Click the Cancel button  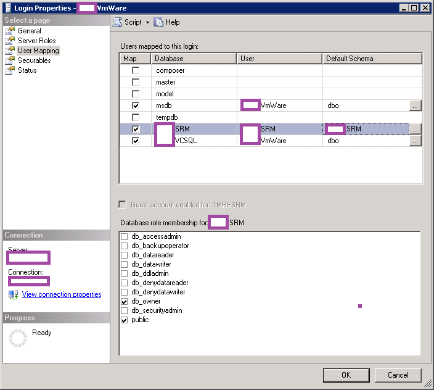(x=398, y=375)
